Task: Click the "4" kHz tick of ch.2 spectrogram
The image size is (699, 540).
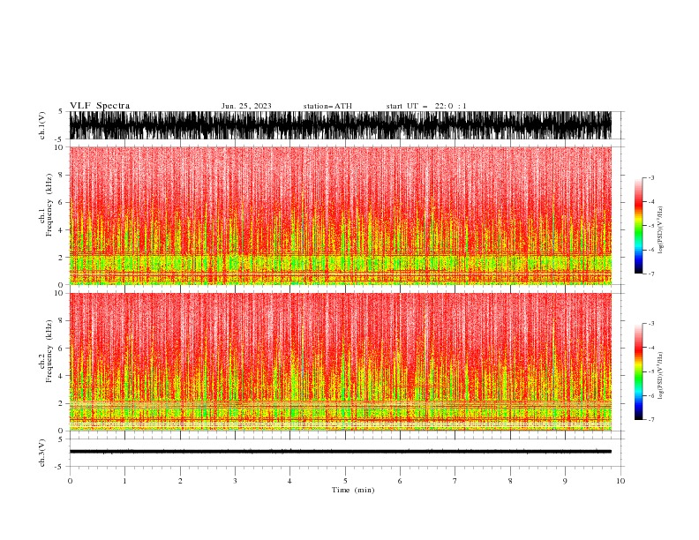Action: [x=62, y=376]
